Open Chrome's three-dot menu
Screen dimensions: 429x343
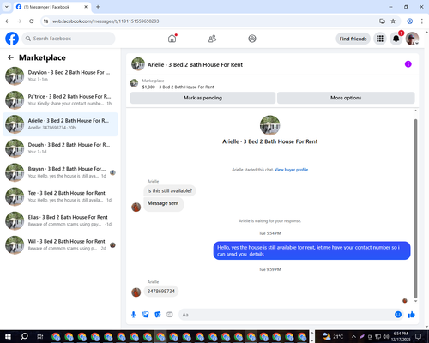[421, 21]
